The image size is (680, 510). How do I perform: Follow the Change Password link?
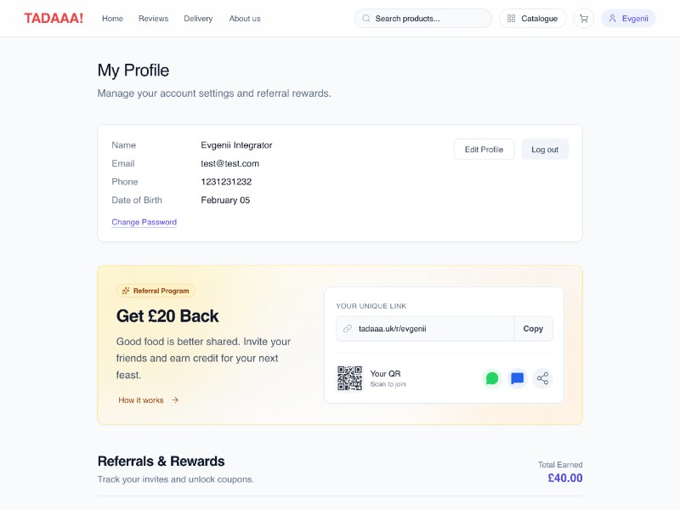pyautogui.click(x=144, y=223)
